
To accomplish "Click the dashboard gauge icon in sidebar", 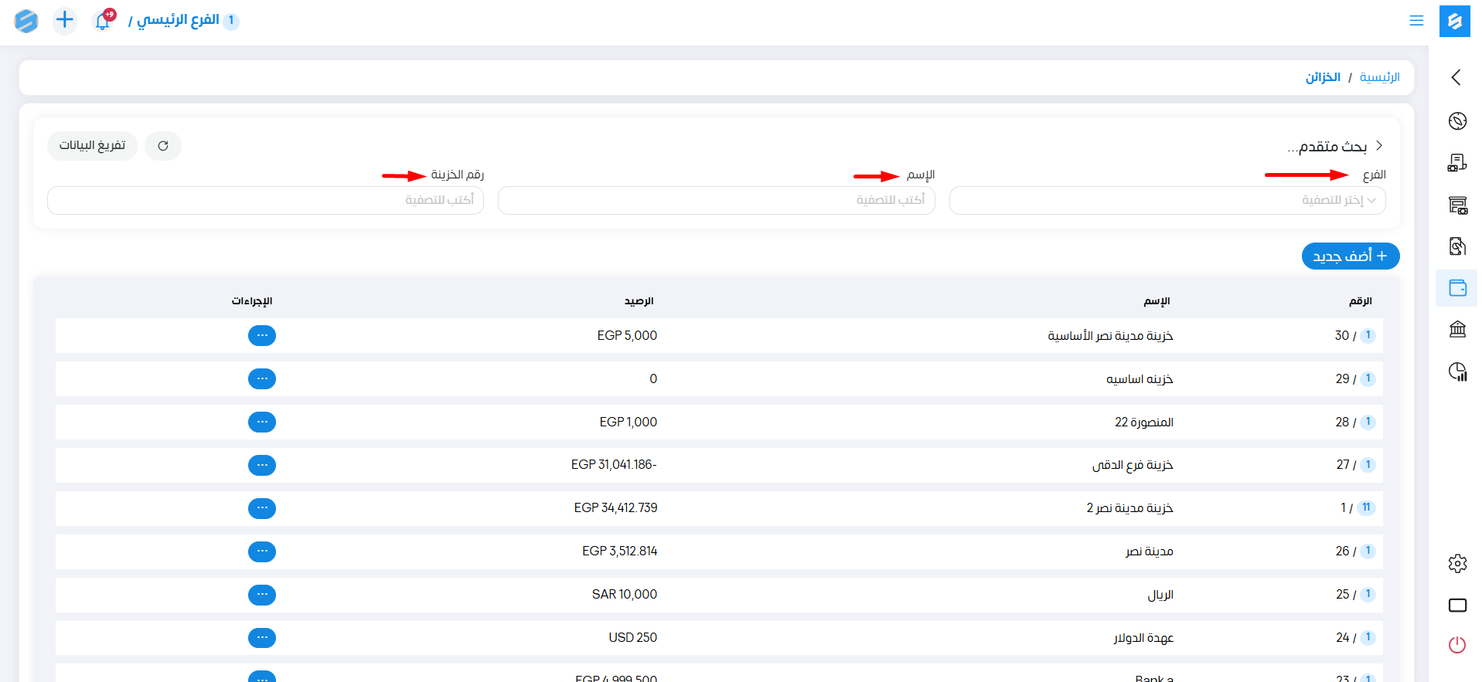I will [1457, 121].
